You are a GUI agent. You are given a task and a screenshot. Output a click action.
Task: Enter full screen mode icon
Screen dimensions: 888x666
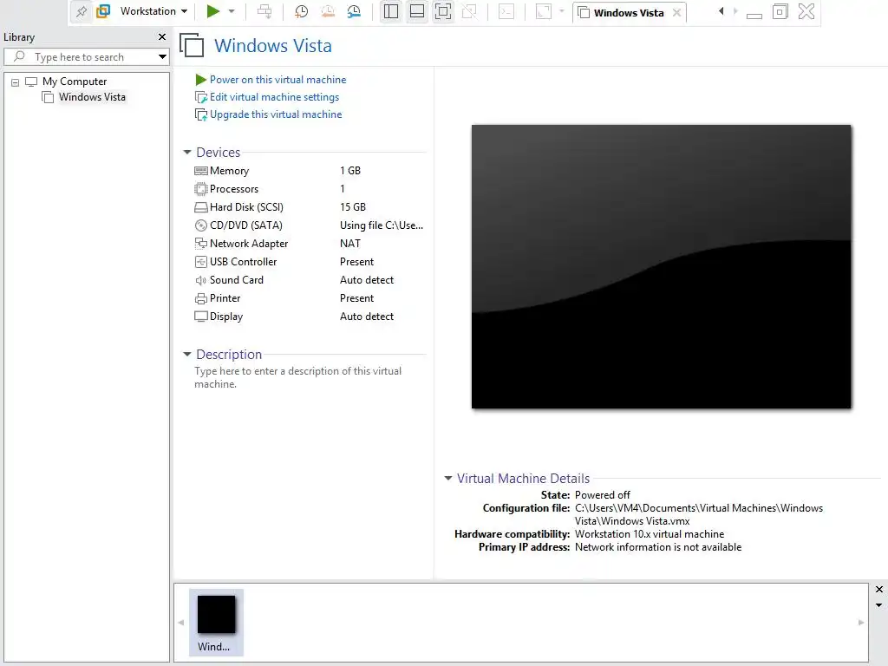(x=443, y=11)
